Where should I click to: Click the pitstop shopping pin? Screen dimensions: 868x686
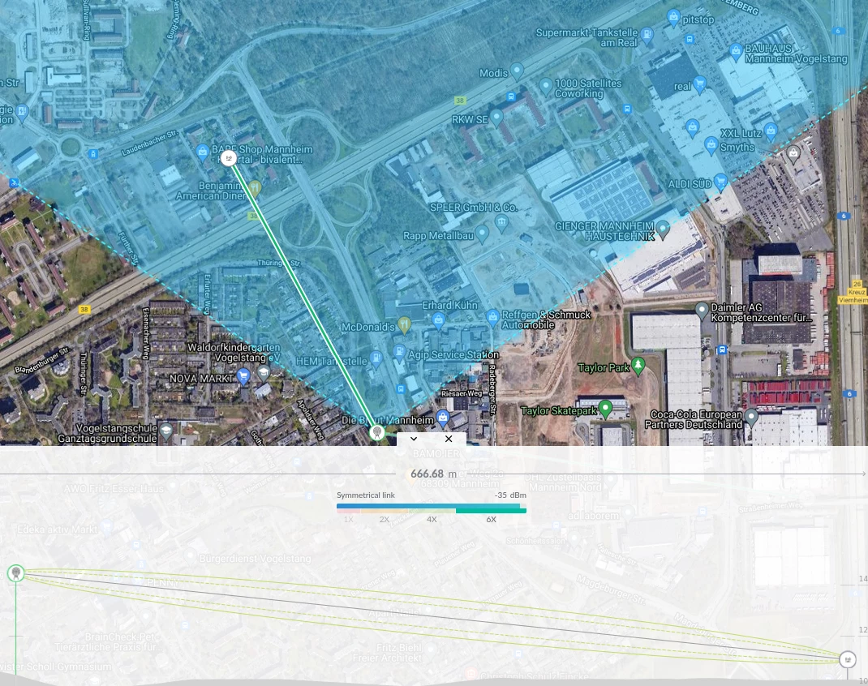pos(673,18)
